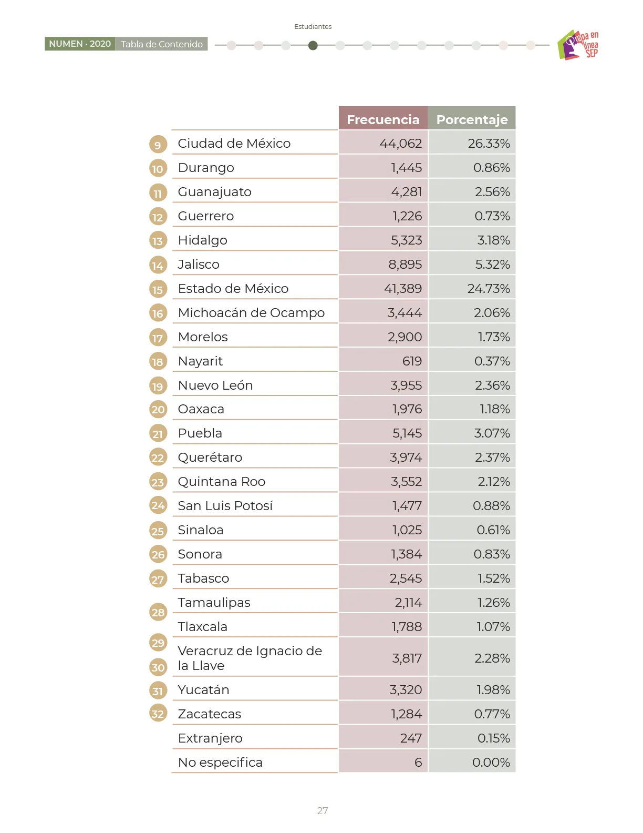Click number badge 9 beside Ciudad de México
The height and width of the screenshot is (833, 643).
[x=158, y=145]
